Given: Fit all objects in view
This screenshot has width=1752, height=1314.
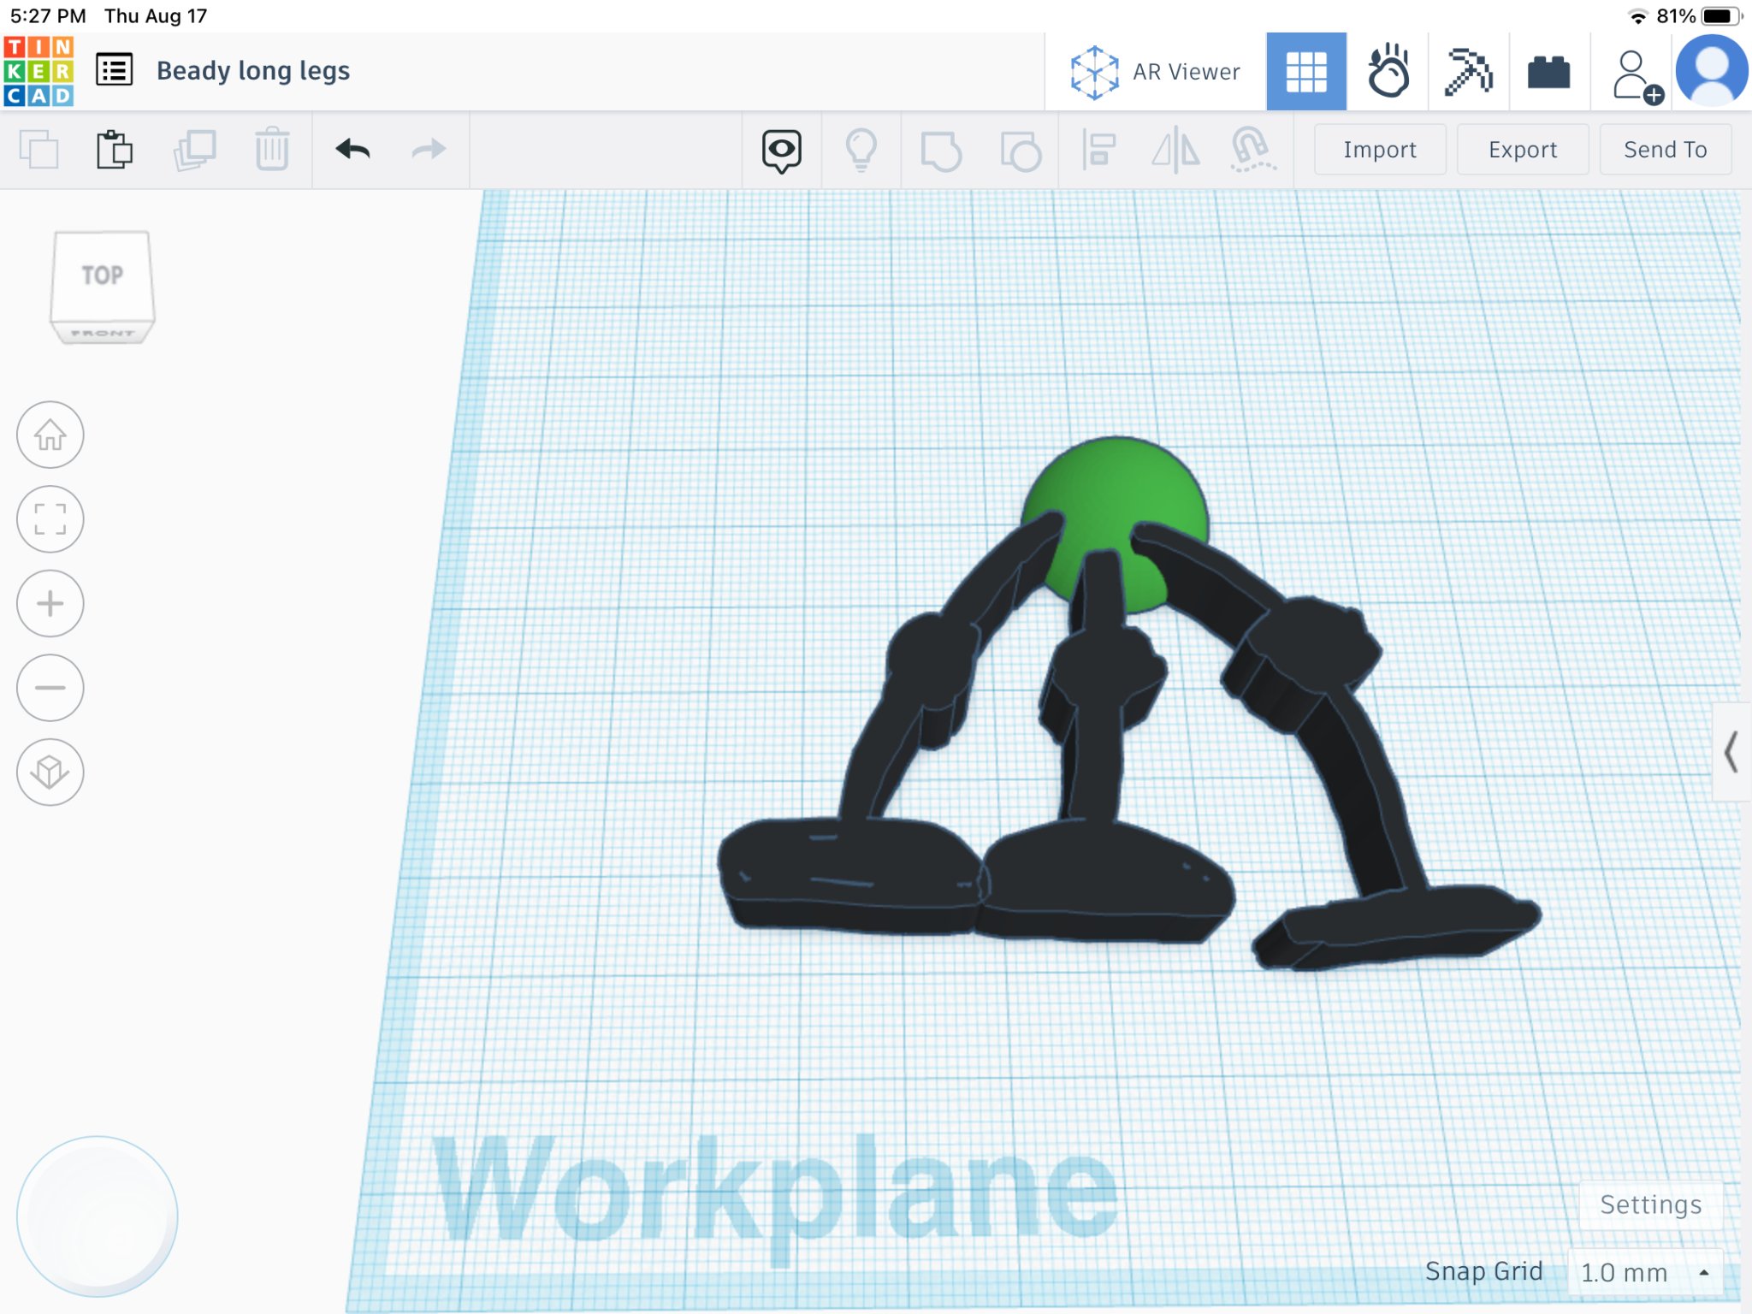Looking at the screenshot, I should [x=50, y=518].
